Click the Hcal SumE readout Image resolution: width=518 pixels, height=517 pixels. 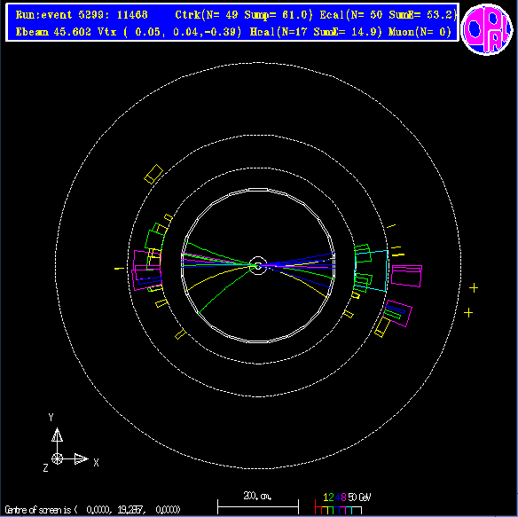click(x=348, y=32)
